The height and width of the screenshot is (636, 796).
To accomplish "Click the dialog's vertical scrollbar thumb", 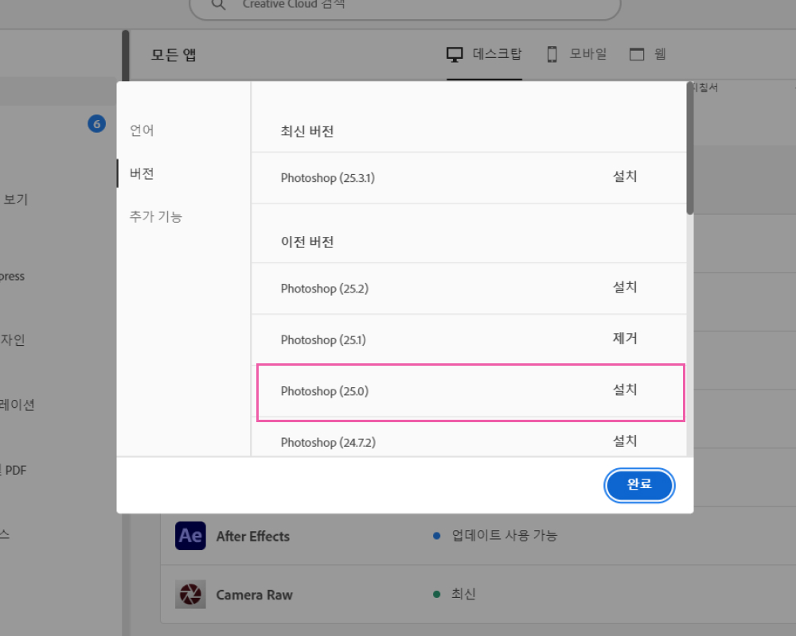I will 690,148.
